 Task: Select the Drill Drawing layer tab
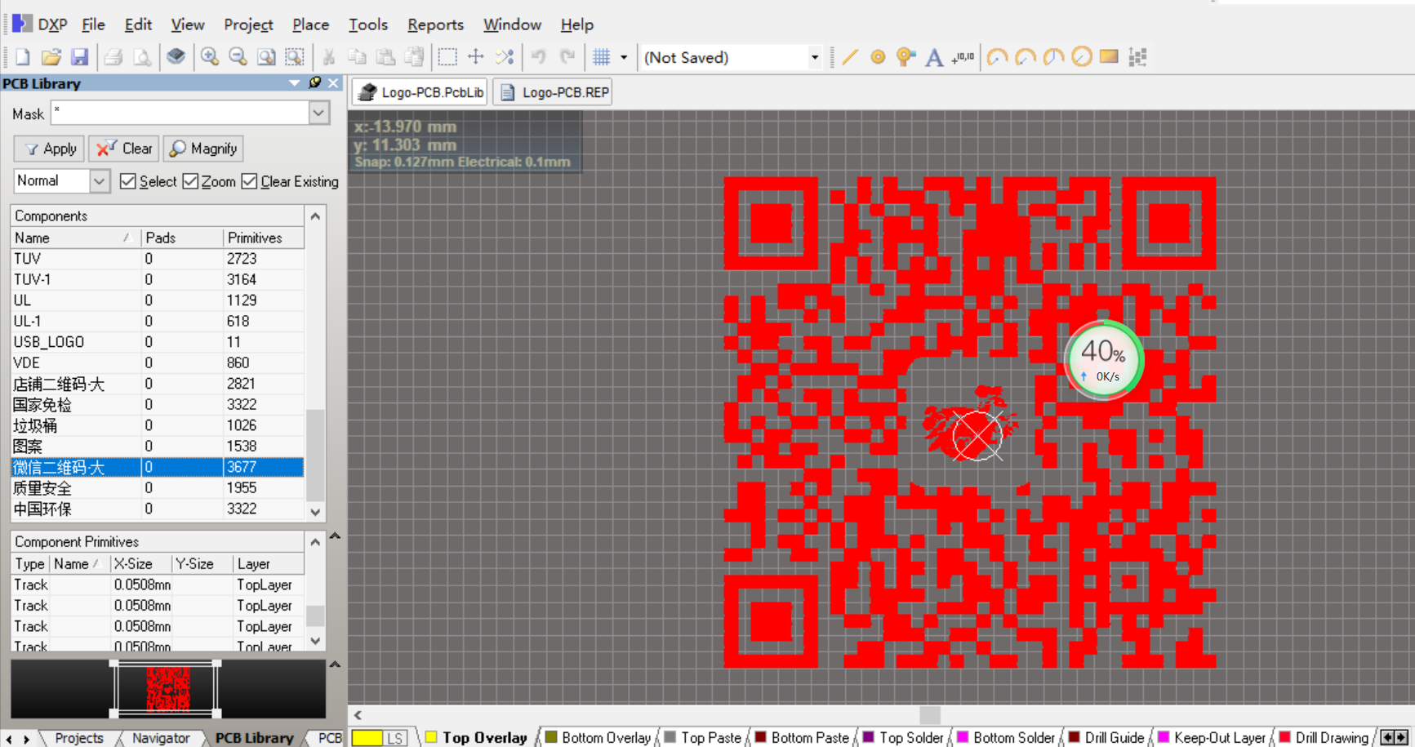1324,738
